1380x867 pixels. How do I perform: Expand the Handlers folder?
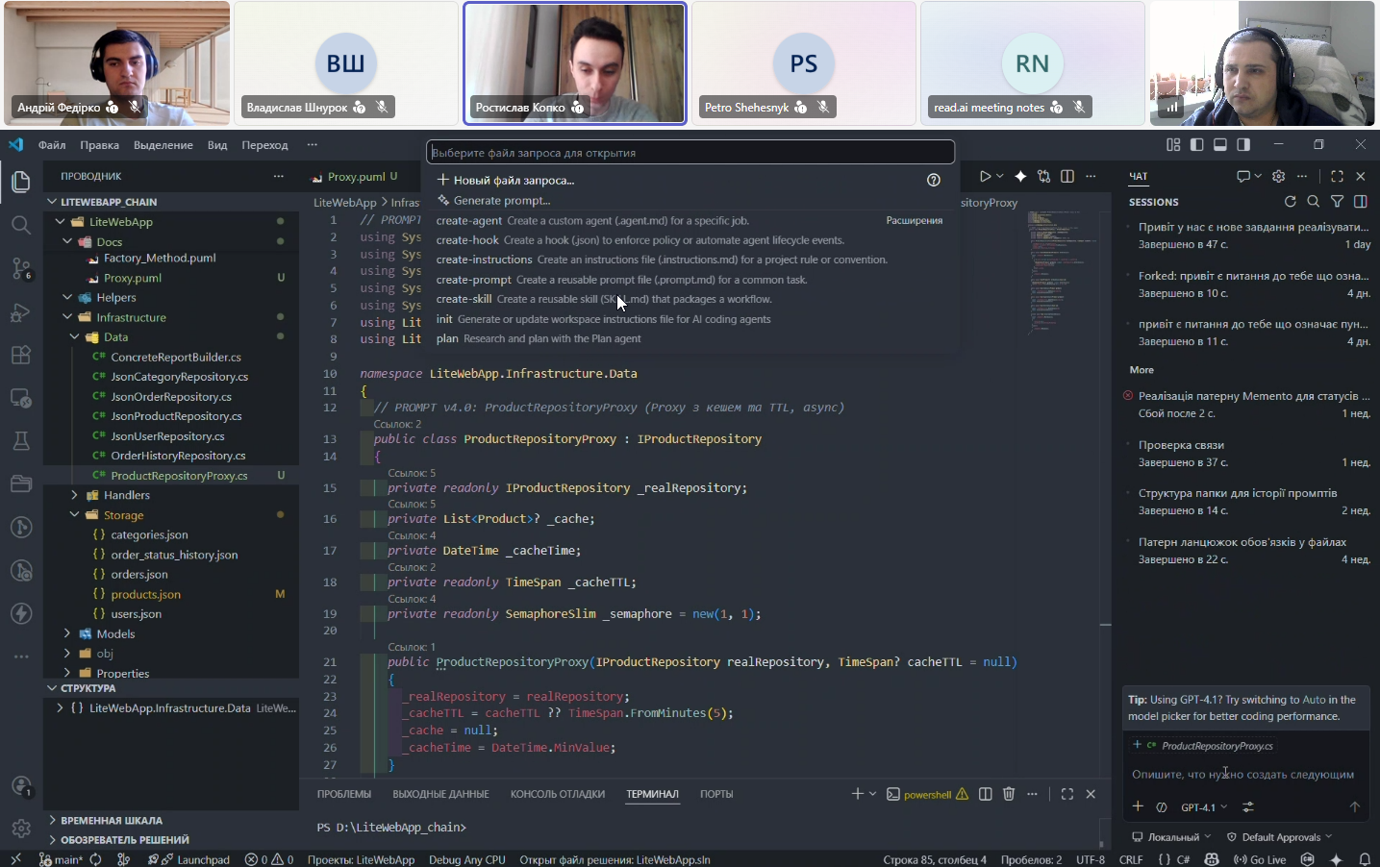126,495
